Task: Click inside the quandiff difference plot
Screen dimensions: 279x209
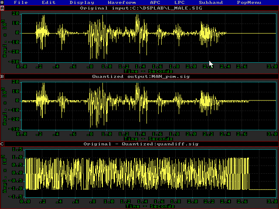Action: pyautogui.click(x=150, y=173)
